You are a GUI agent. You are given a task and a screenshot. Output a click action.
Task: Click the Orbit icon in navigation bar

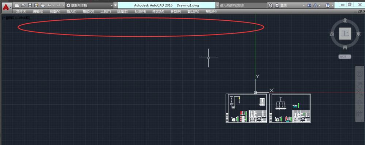point(360,103)
